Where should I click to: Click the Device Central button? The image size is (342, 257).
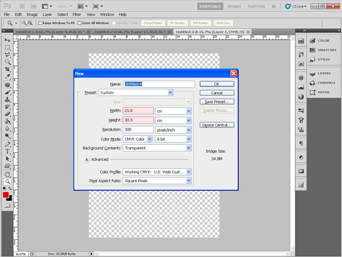217,125
